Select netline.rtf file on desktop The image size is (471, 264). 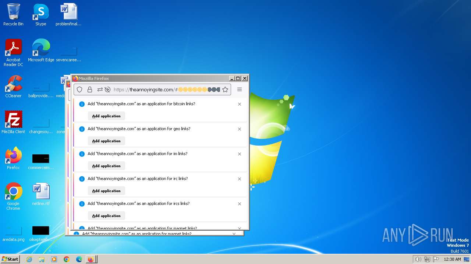tap(41, 194)
